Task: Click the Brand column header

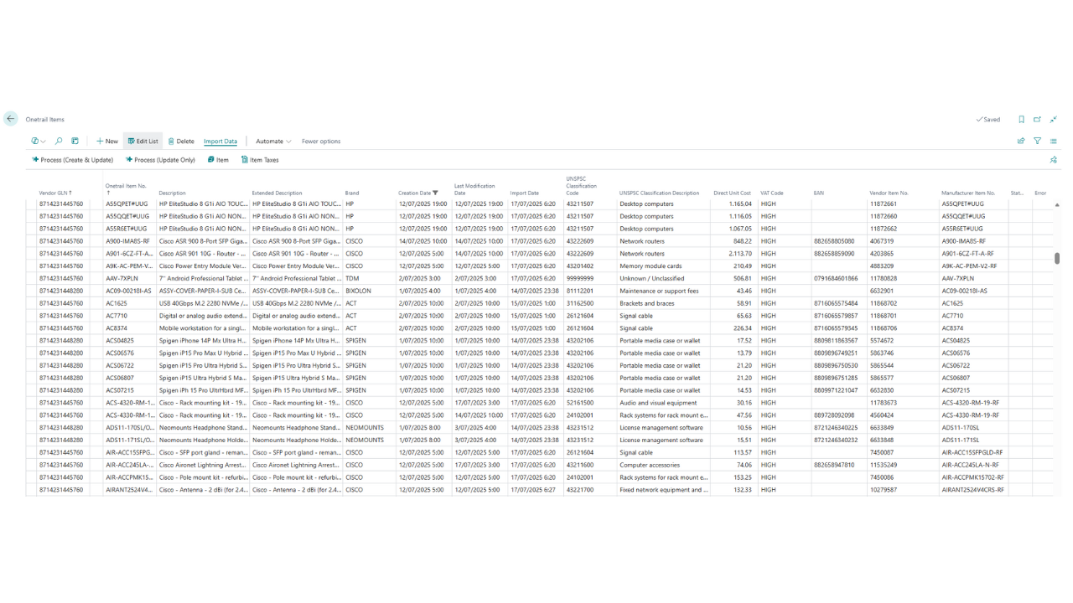Action: pyautogui.click(x=352, y=193)
